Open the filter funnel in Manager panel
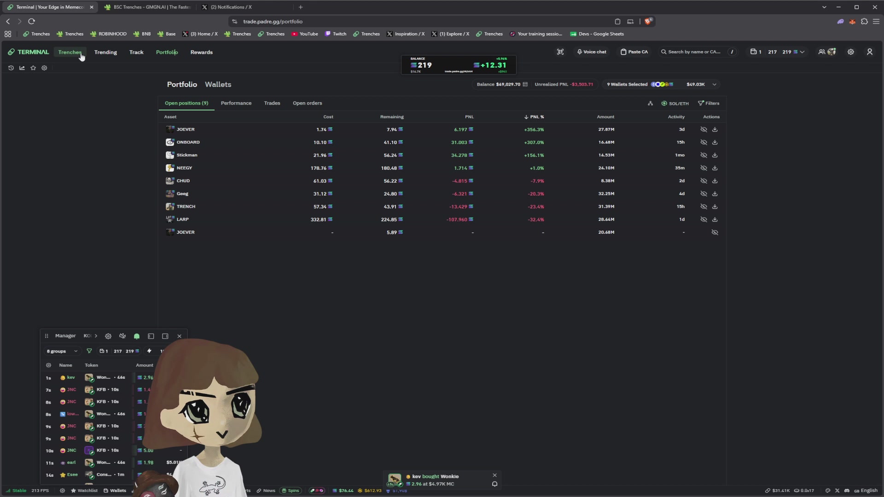884x497 pixels. (89, 351)
